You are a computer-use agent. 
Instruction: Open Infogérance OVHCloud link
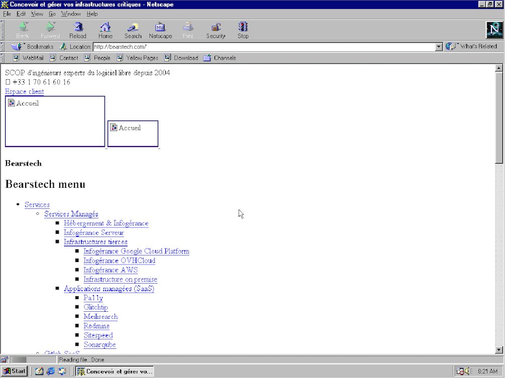[x=120, y=261]
